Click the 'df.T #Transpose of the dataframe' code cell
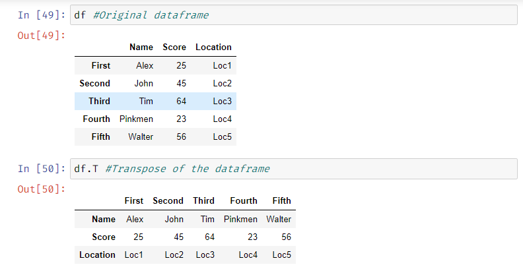 coord(293,169)
